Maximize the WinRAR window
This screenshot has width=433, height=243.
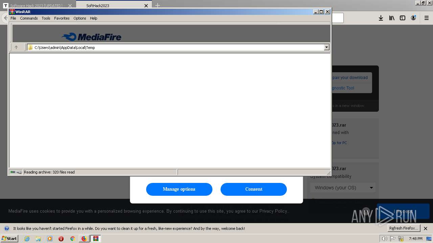tap(321, 11)
